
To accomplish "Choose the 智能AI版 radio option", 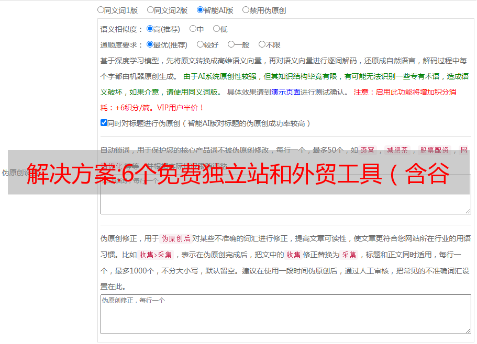I will click(x=200, y=10).
